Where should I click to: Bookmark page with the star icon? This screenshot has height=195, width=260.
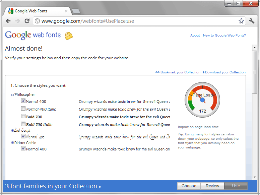point(241,21)
